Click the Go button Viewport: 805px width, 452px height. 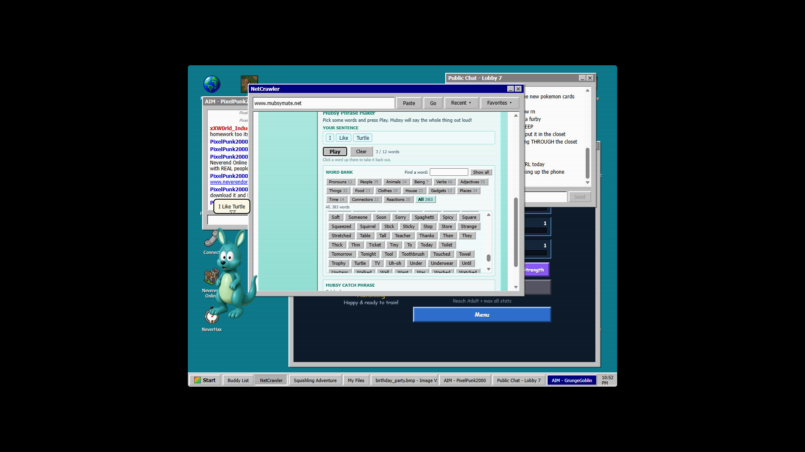coord(433,103)
